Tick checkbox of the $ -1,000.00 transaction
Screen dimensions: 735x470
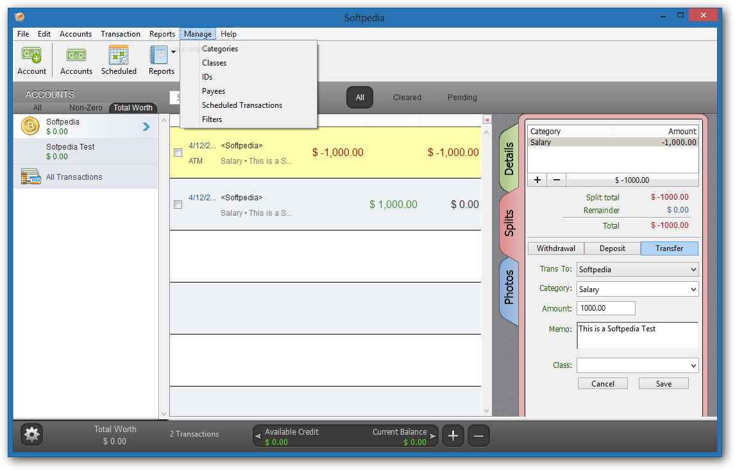tap(178, 152)
